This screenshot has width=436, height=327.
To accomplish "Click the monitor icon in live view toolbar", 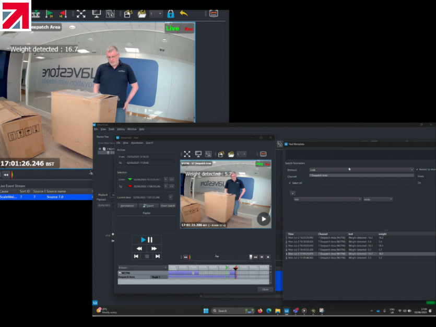I will point(96,14).
